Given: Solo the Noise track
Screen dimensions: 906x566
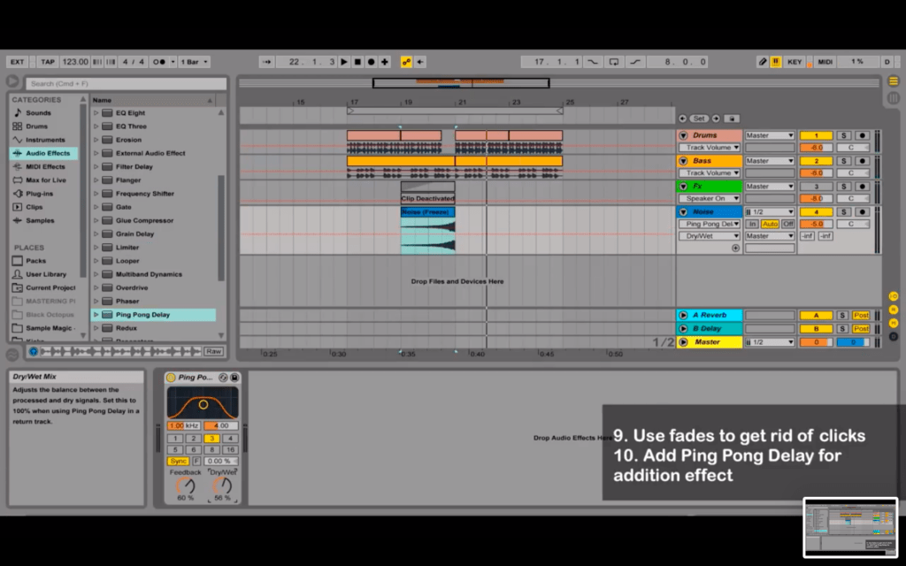Looking at the screenshot, I should click(843, 211).
